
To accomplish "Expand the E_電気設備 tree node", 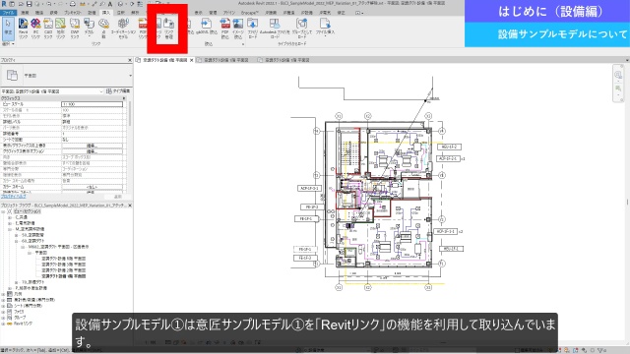I will [10, 223].
